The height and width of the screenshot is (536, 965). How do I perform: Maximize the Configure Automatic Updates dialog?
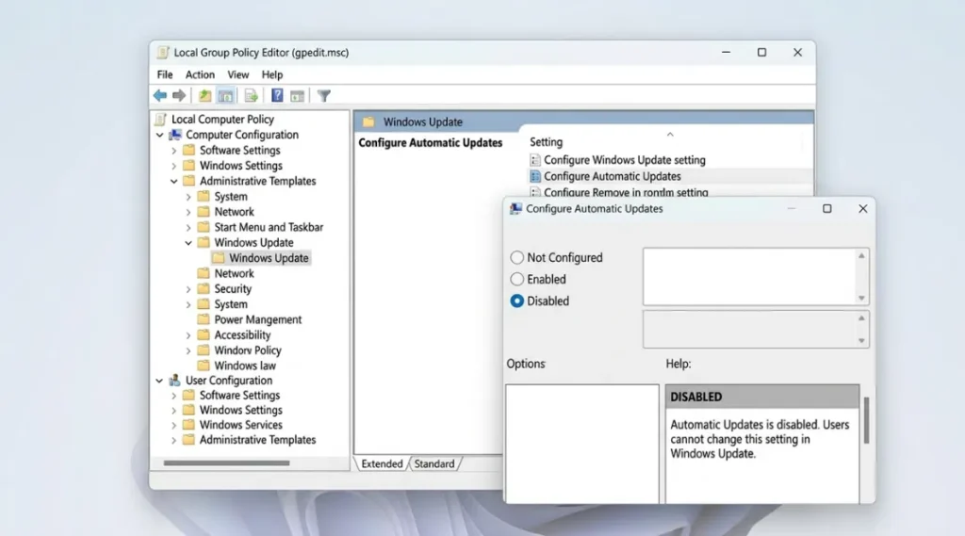tap(827, 208)
